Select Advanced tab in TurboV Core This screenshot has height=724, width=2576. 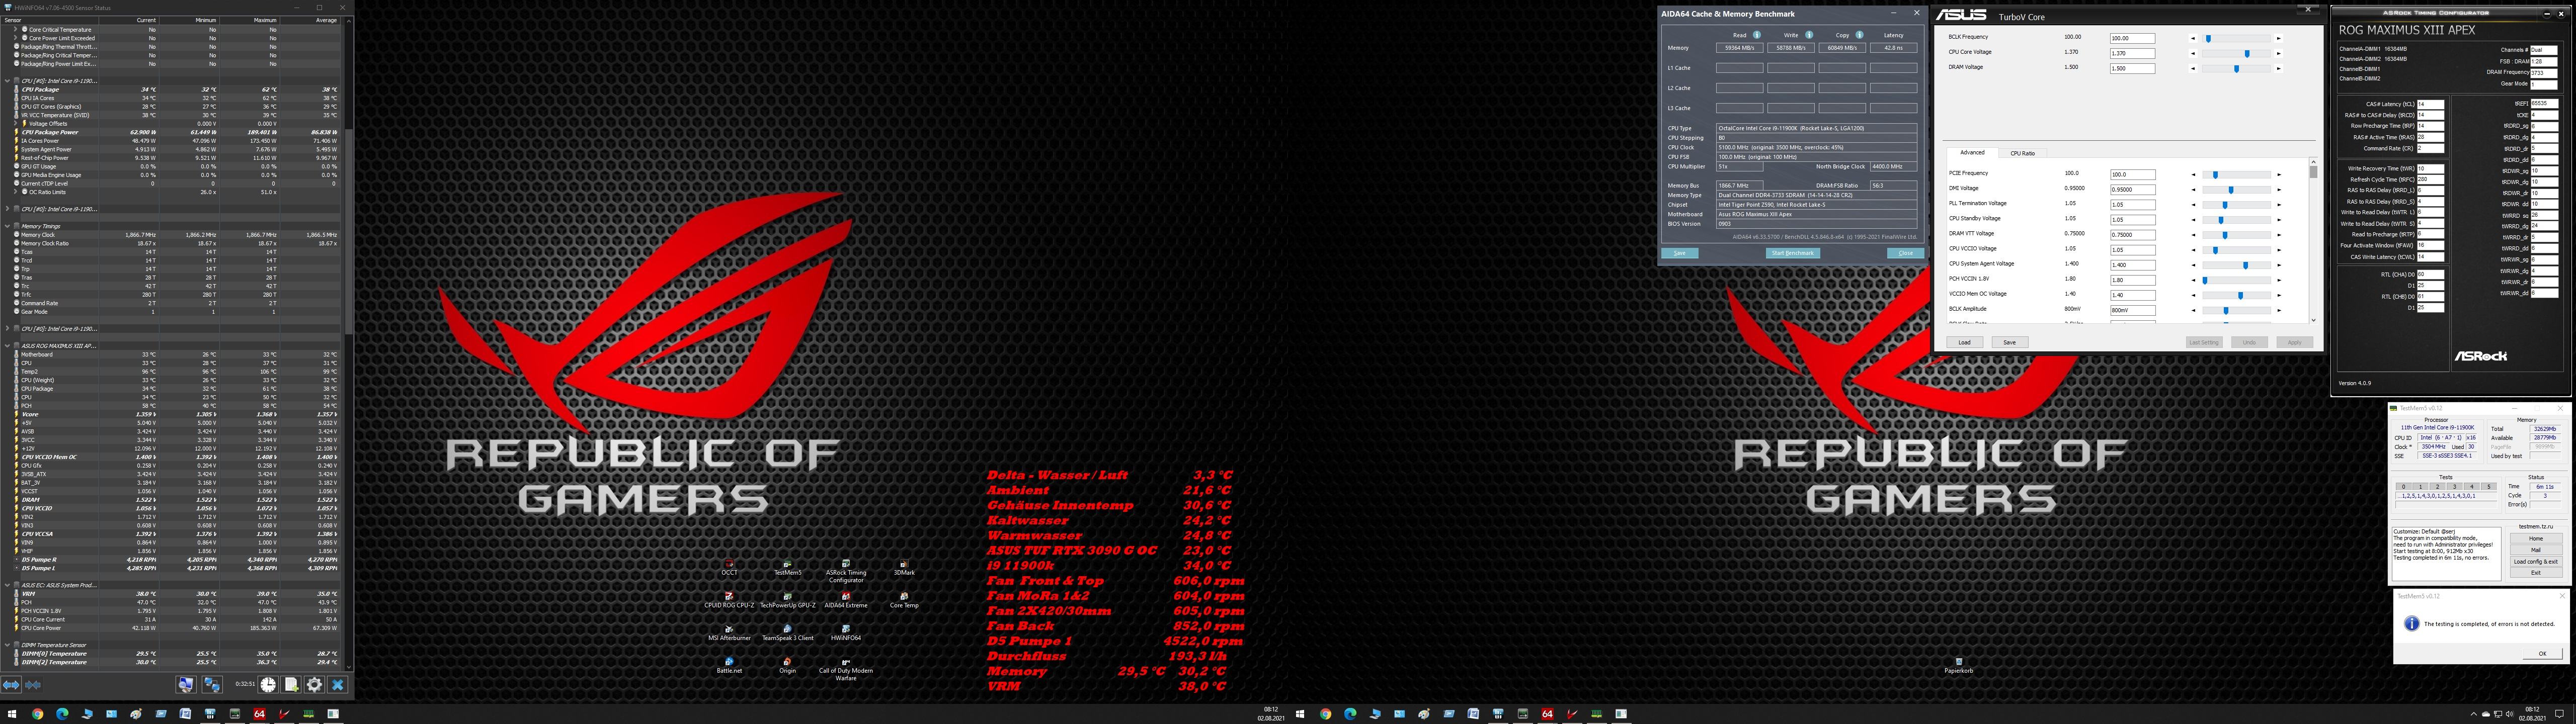pyautogui.click(x=1972, y=153)
